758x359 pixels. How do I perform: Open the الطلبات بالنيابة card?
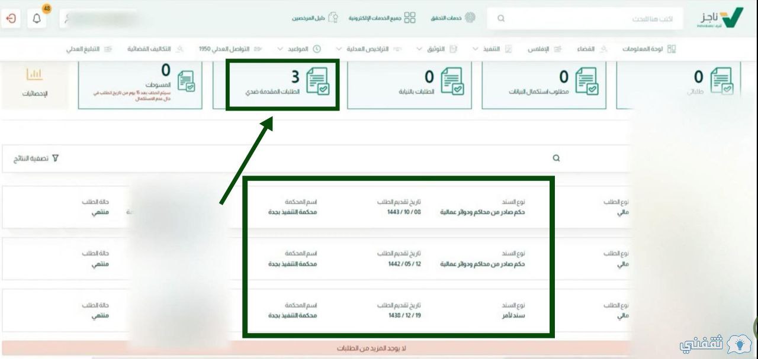[410, 84]
